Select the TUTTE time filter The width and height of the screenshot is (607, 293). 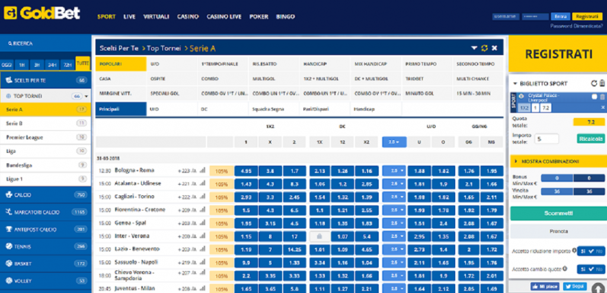coord(83,63)
